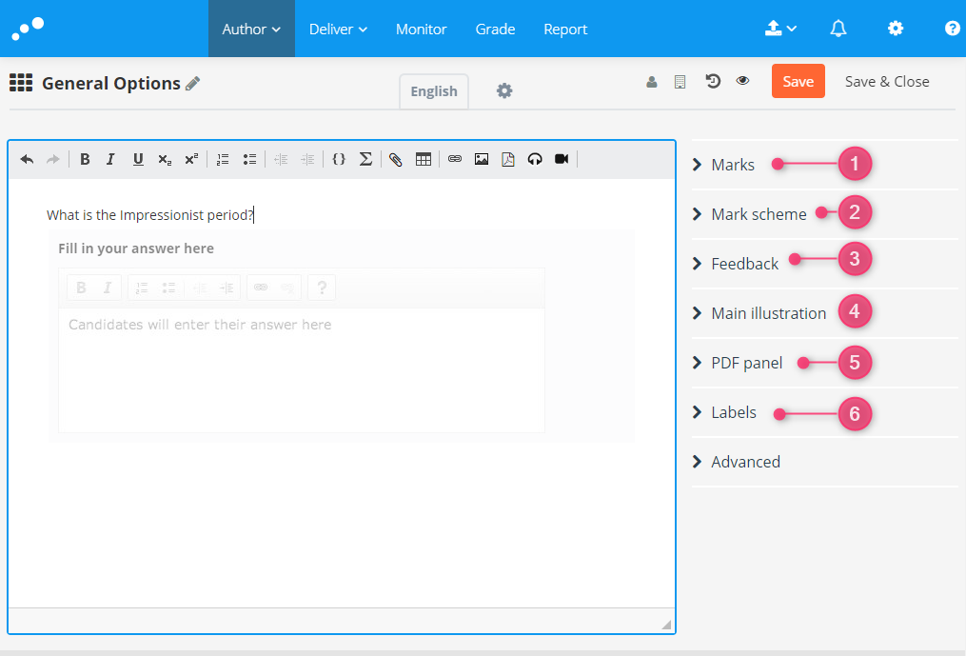
Task: Increase indent in main toolbar
Action: [307, 160]
